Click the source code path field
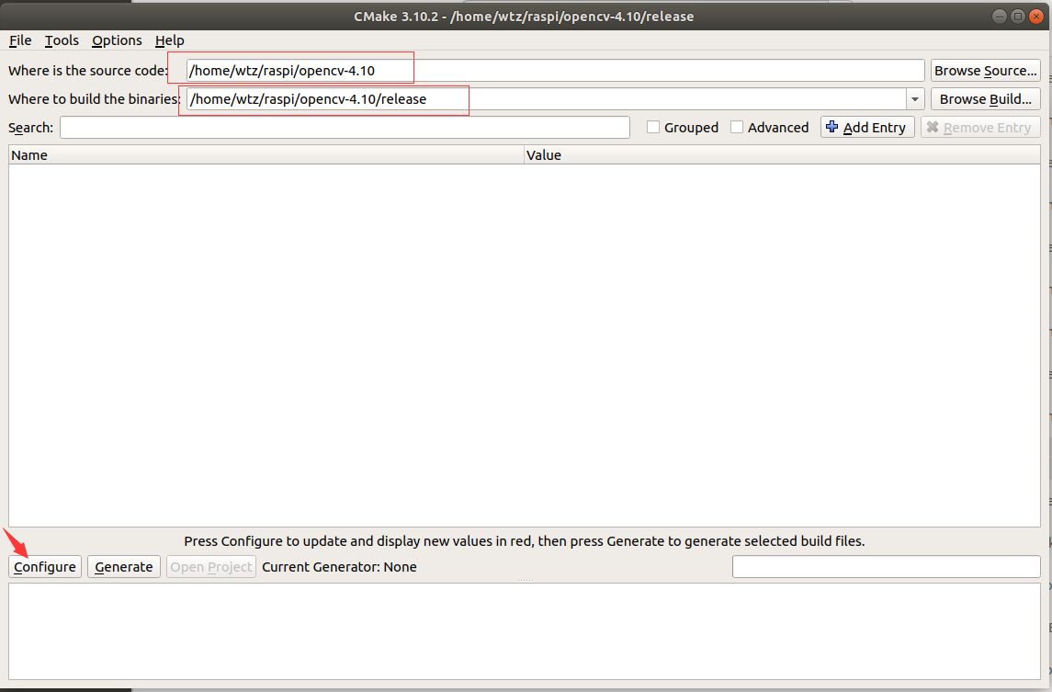1052x692 pixels. [551, 70]
